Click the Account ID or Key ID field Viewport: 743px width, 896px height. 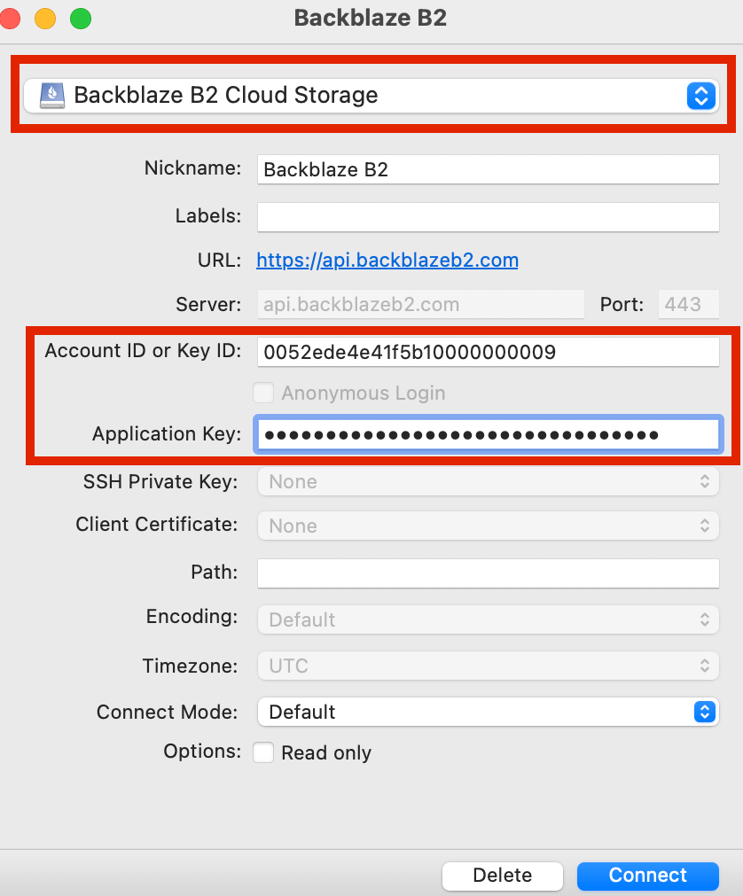click(x=488, y=352)
